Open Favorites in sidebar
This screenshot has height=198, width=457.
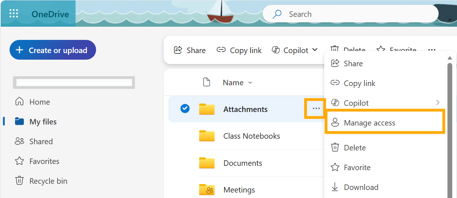(37, 161)
